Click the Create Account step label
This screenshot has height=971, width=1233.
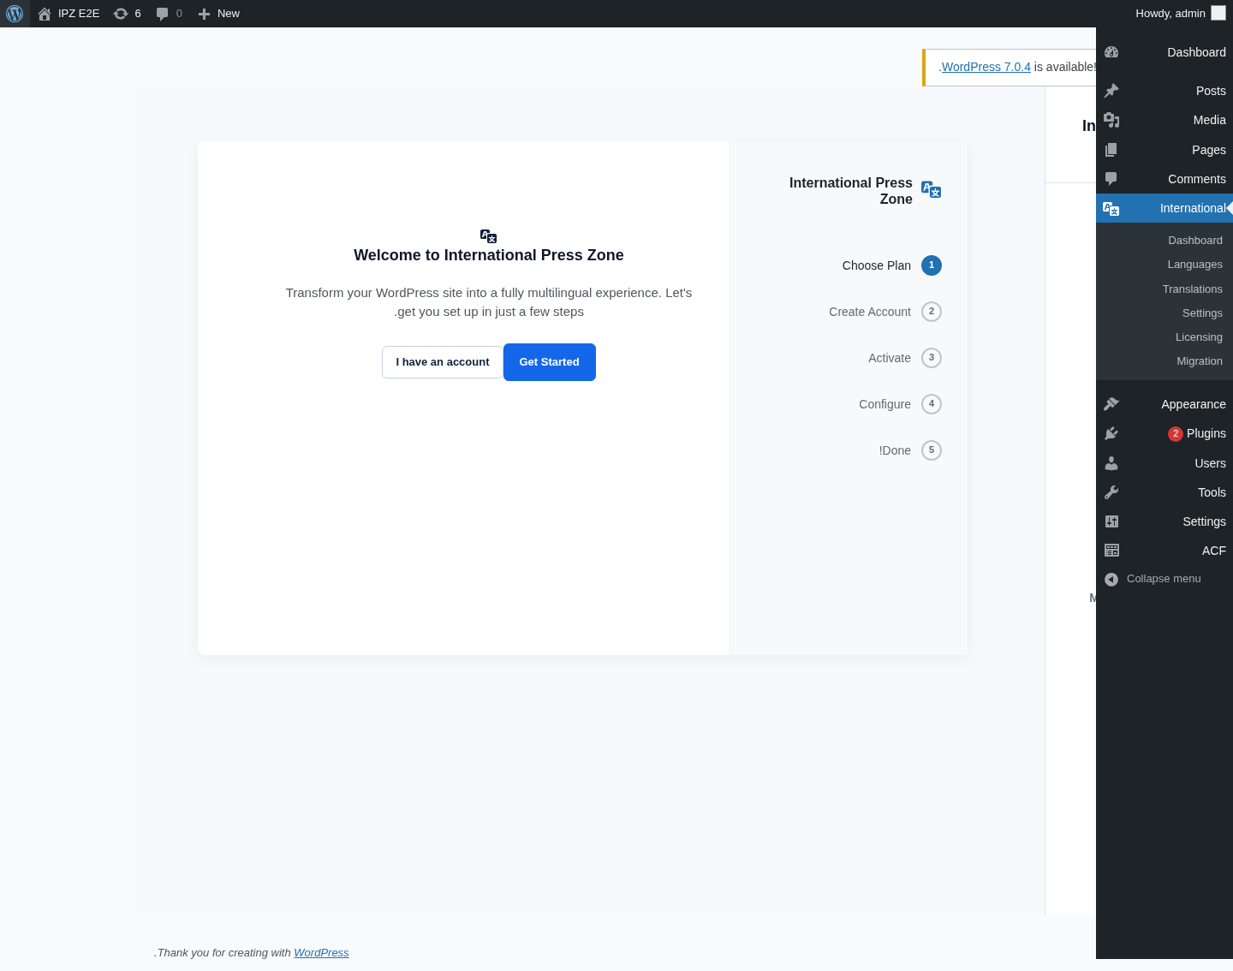click(870, 312)
